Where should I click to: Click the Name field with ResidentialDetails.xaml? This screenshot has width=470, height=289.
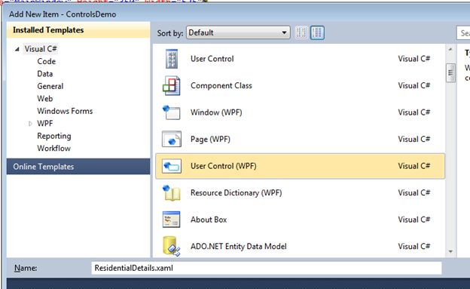266,268
